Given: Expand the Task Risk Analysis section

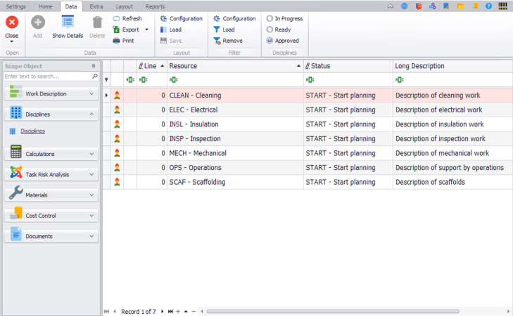Looking at the screenshot, I should 91,174.
